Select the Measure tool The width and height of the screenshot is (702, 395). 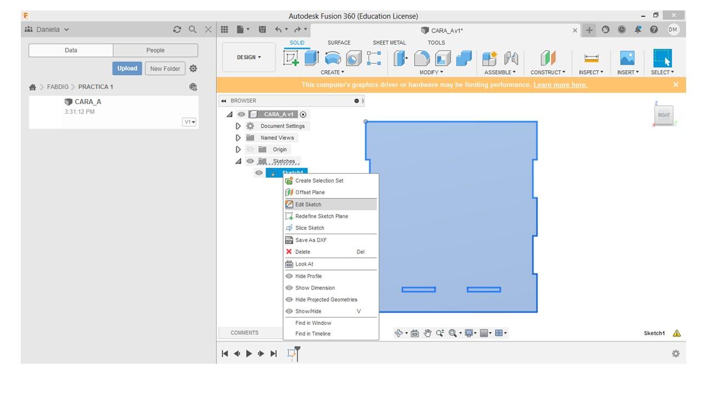[591, 58]
